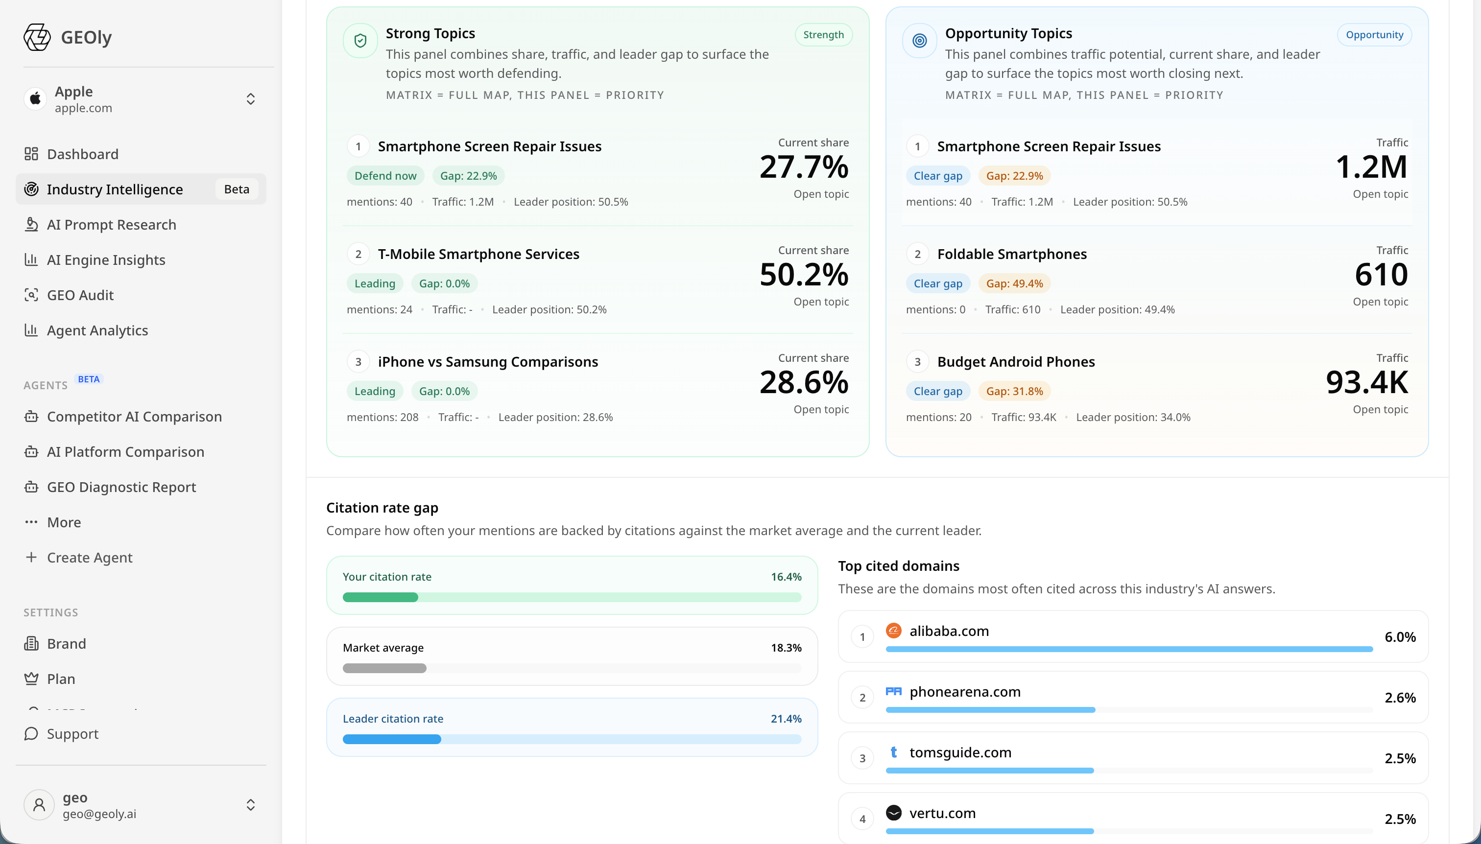Open the Competitor AI Comparison agent
This screenshot has height=844, width=1481.
click(141, 416)
